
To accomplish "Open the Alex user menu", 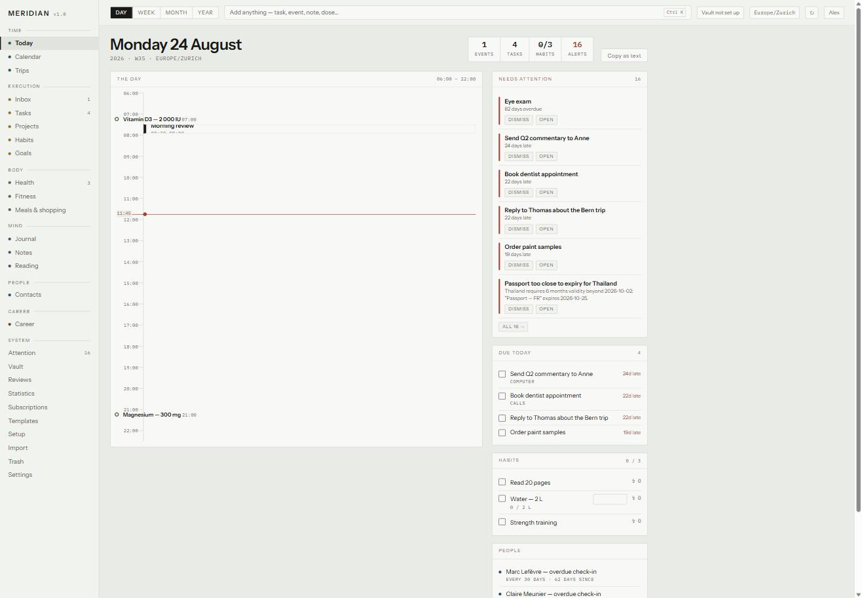I will (x=834, y=12).
